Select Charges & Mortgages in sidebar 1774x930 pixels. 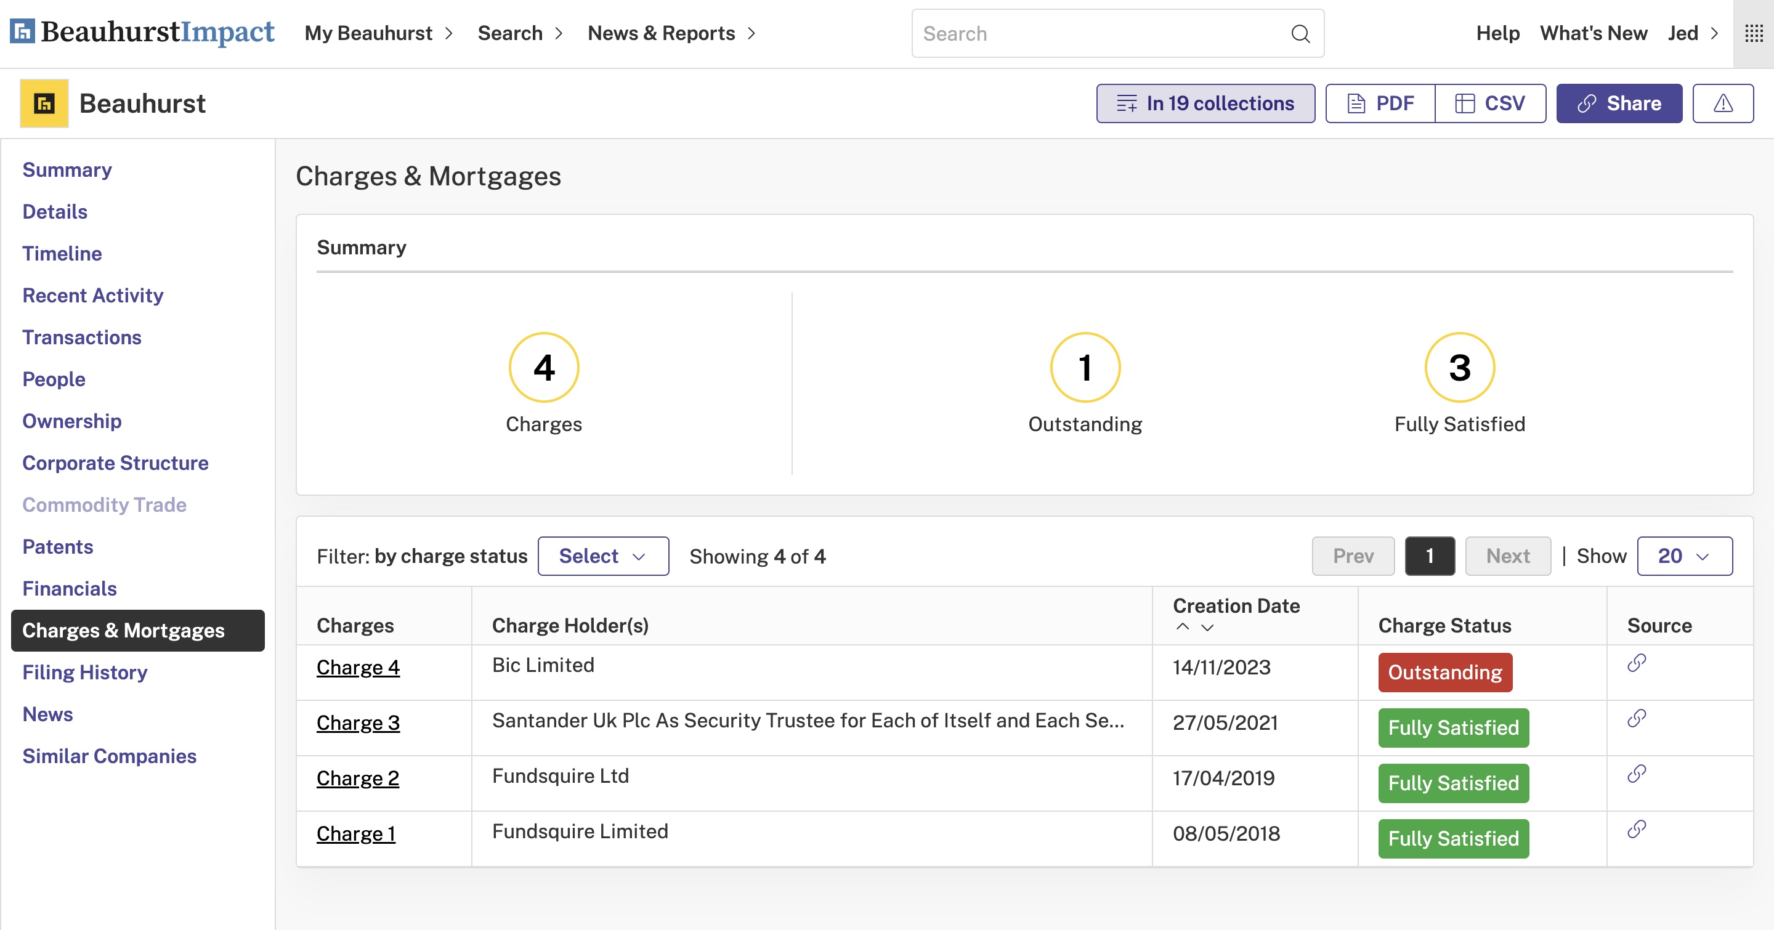pos(138,631)
